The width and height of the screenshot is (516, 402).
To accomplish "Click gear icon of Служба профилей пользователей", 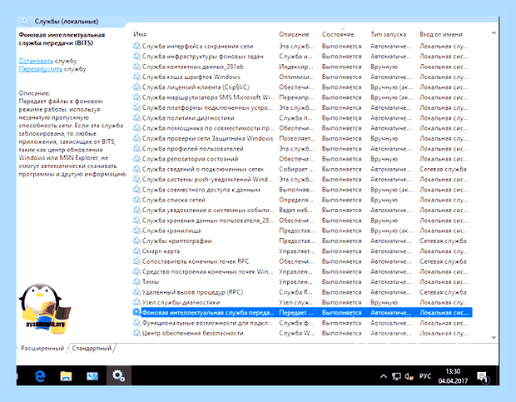I will pyautogui.click(x=136, y=148).
